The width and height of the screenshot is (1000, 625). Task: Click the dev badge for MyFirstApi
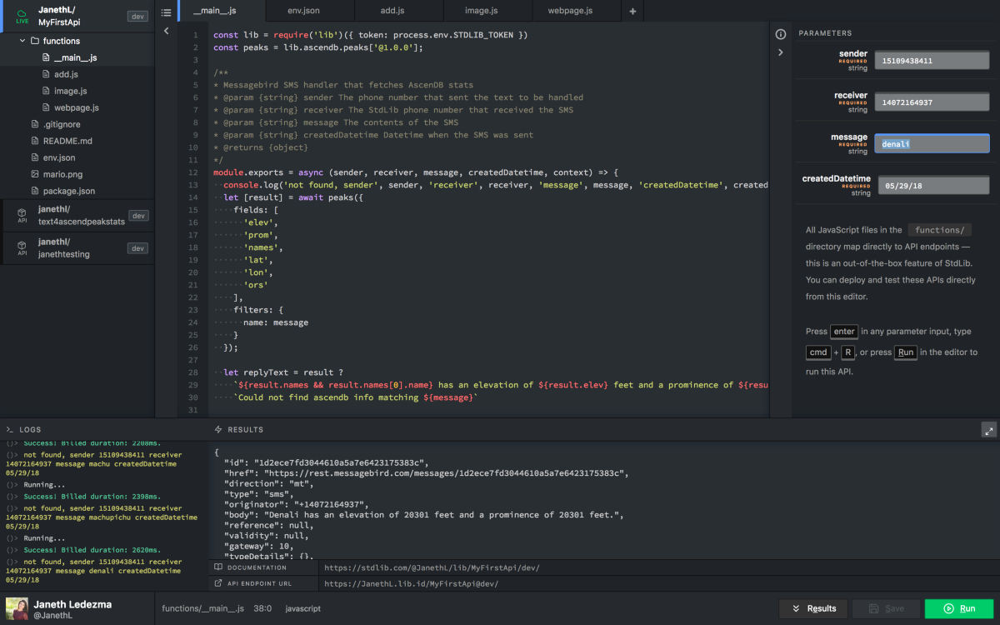[x=137, y=16]
